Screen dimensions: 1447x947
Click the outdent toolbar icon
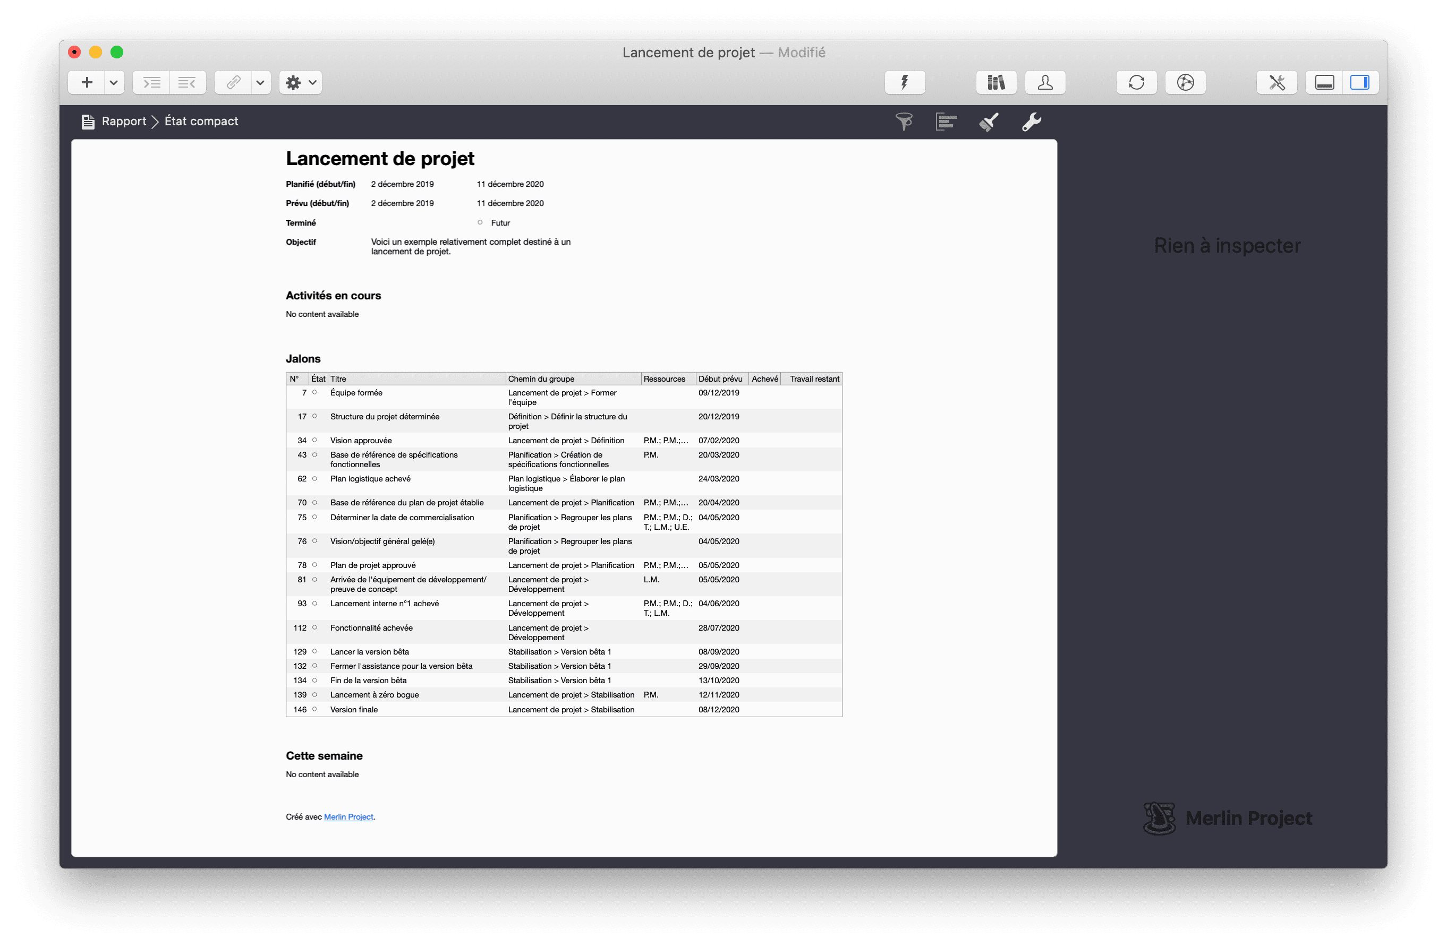(188, 83)
